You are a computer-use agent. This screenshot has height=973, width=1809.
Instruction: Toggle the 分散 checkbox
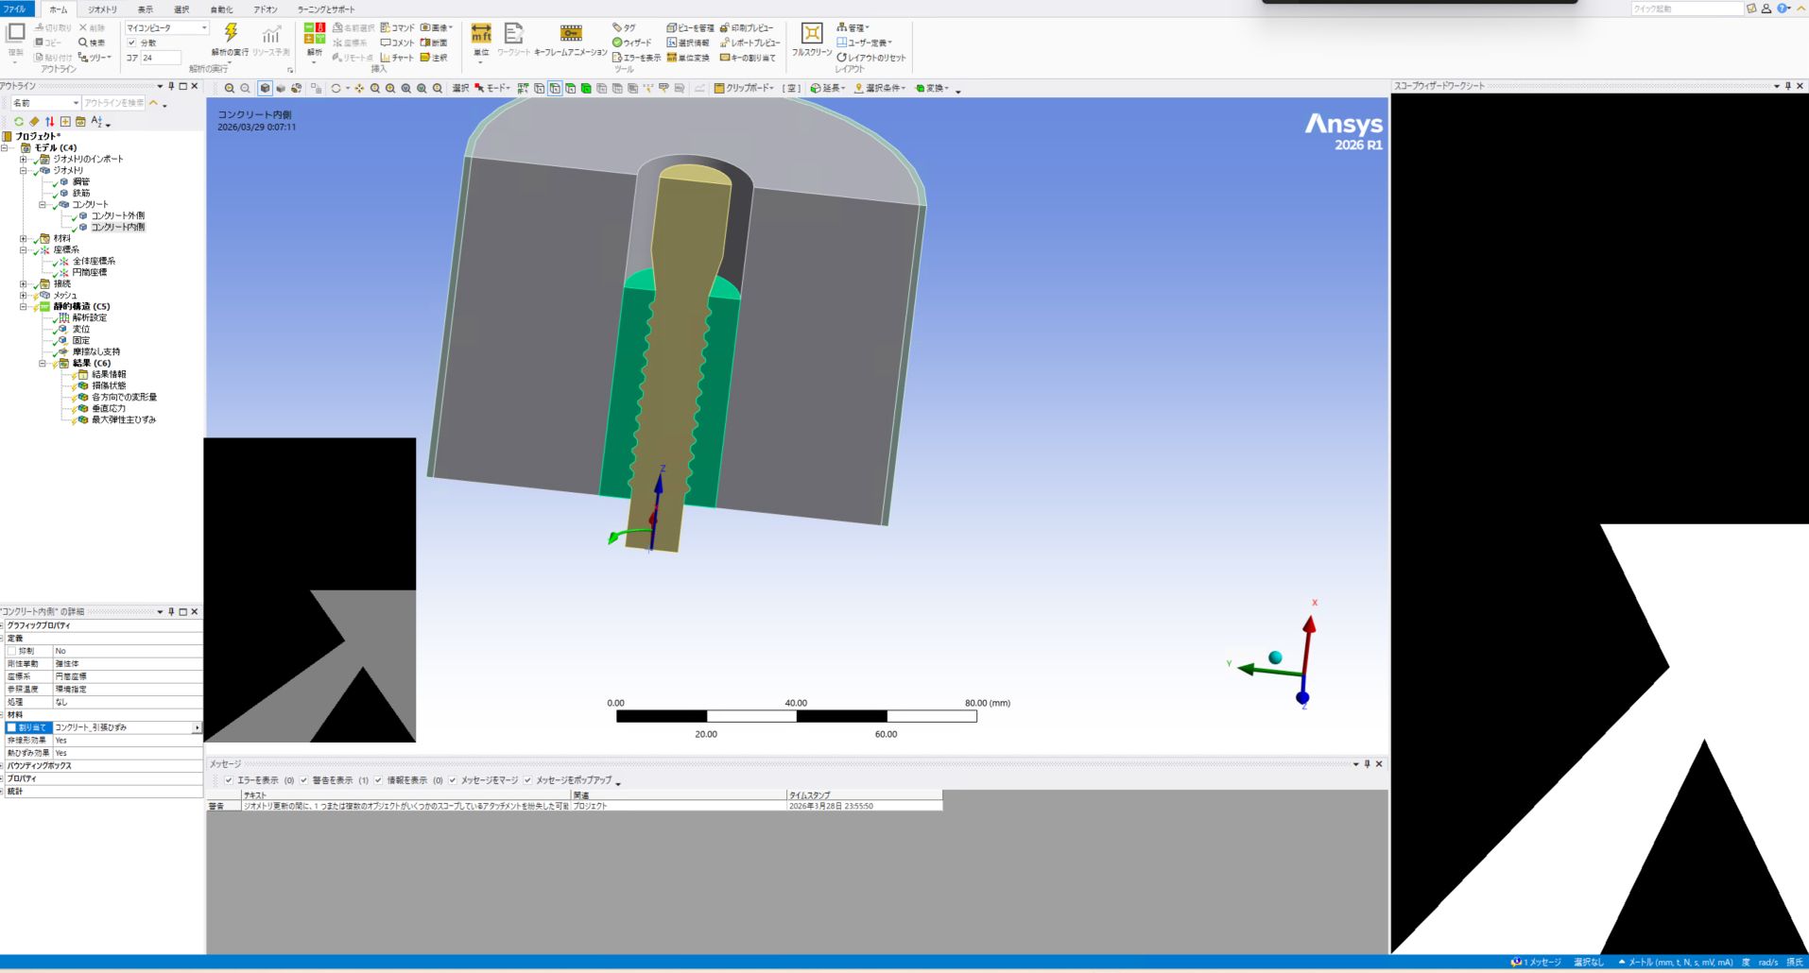pos(131,43)
